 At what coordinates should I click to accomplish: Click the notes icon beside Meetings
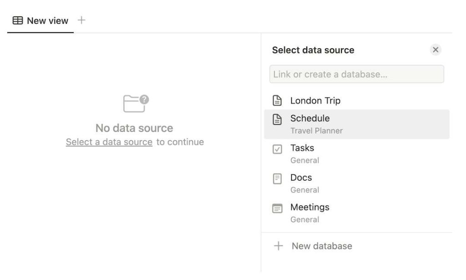tap(278, 207)
